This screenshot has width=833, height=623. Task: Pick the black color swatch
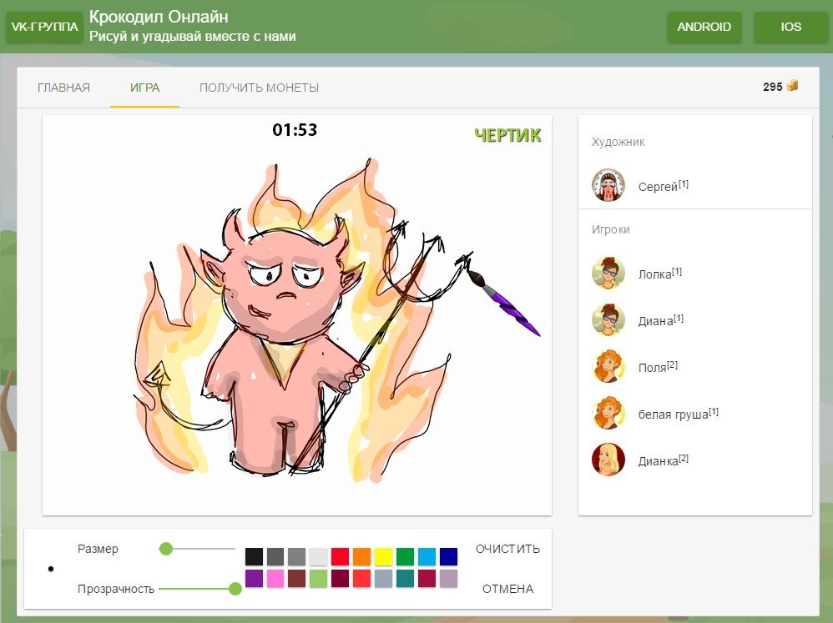click(x=255, y=556)
